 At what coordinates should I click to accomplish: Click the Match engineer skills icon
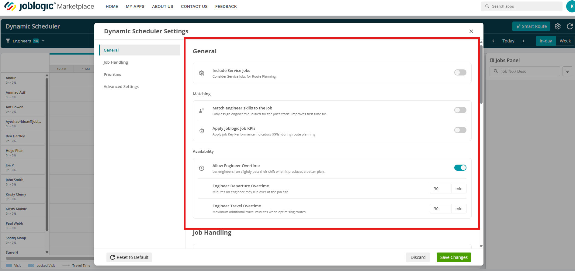pyautogui.click(x=202, y=111)
